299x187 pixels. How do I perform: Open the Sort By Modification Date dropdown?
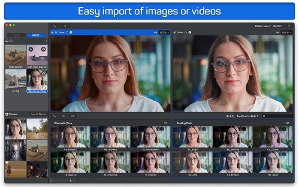(248, 116)
